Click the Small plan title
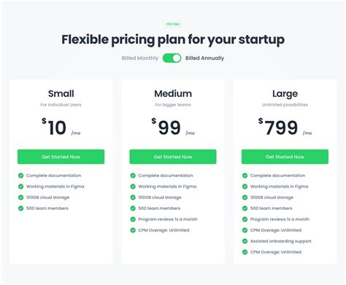This screenshot has height=285, width=346. (61, 93)
